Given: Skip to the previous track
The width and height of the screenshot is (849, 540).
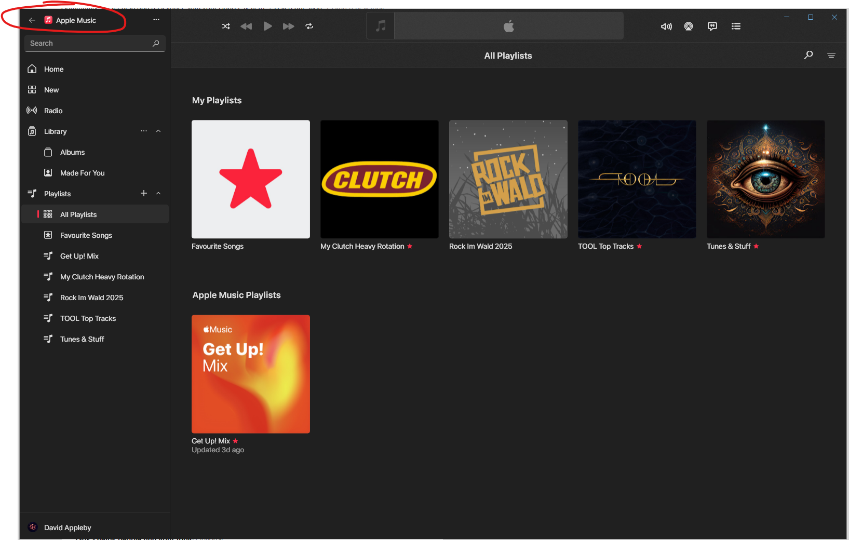Looking at the screenshot, I should 246,26.
